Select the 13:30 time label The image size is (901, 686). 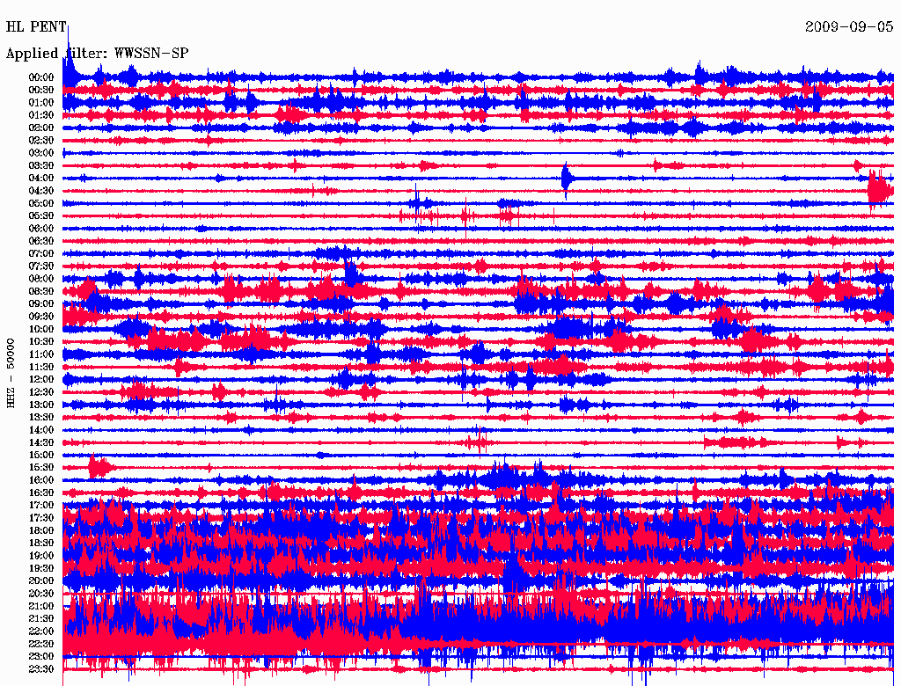pos(40,418)
